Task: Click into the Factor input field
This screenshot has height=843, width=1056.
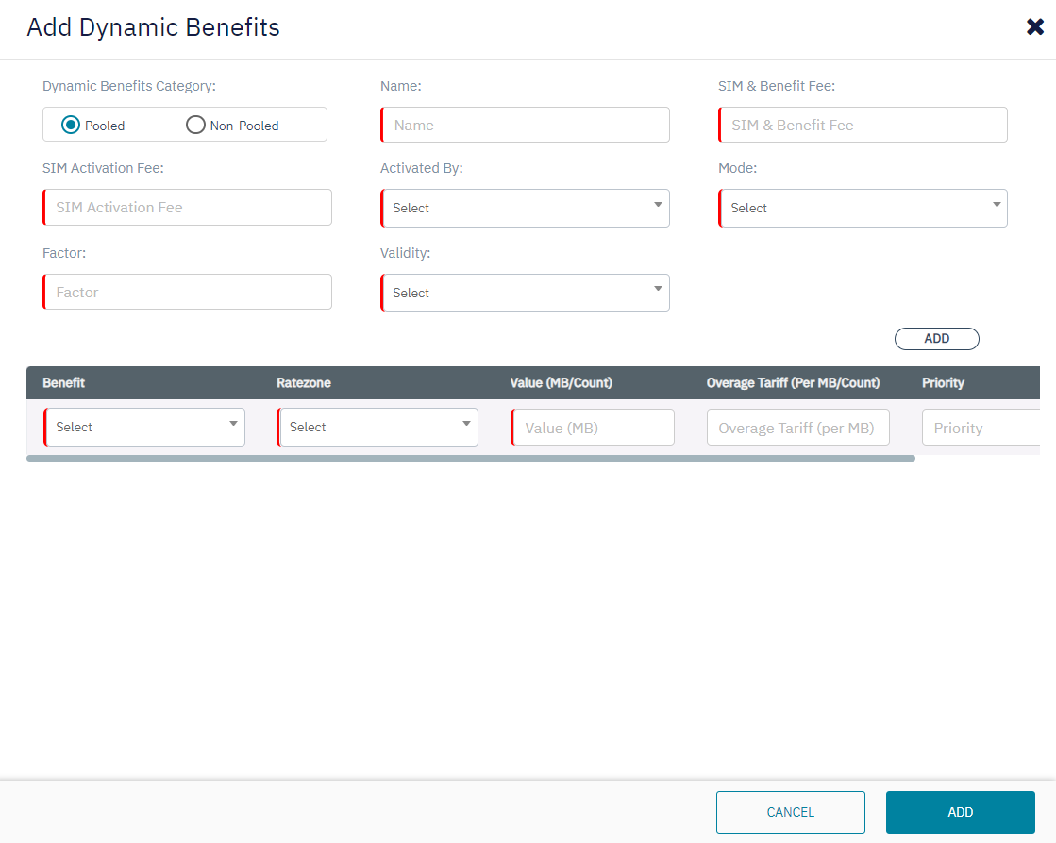Action: (187, 292)
